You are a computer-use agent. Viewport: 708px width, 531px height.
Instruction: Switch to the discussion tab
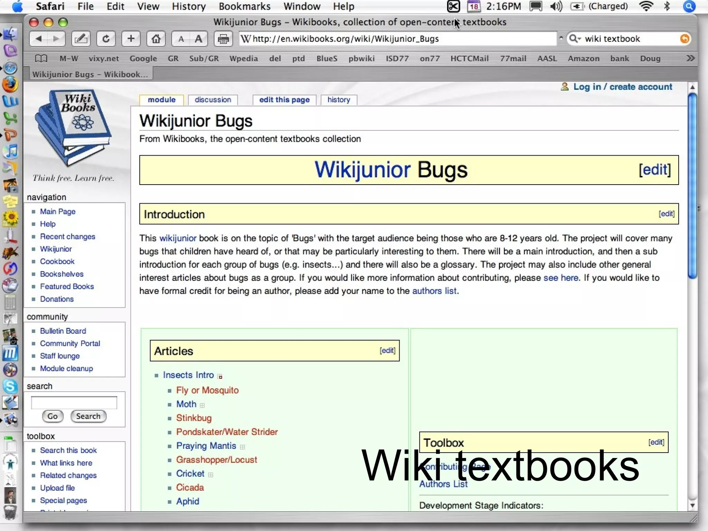point(213,100)
